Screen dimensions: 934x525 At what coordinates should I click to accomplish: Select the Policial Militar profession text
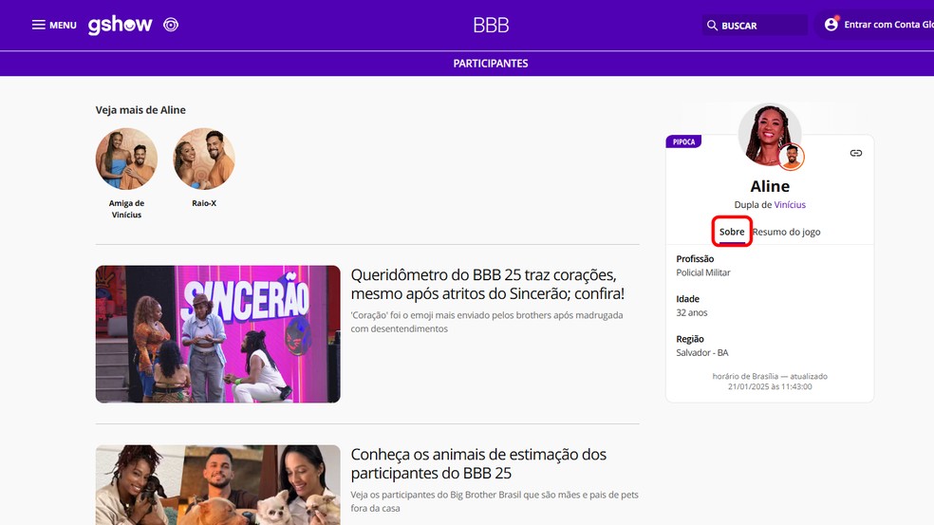(703, 272)
